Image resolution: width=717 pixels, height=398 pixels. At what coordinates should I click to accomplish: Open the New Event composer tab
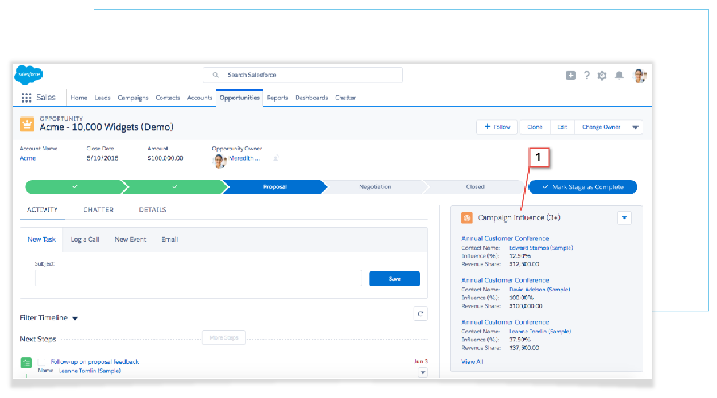[131, 240]
